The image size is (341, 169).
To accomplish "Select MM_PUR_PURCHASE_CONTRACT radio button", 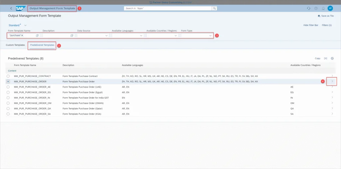I will tap(8, 76).
